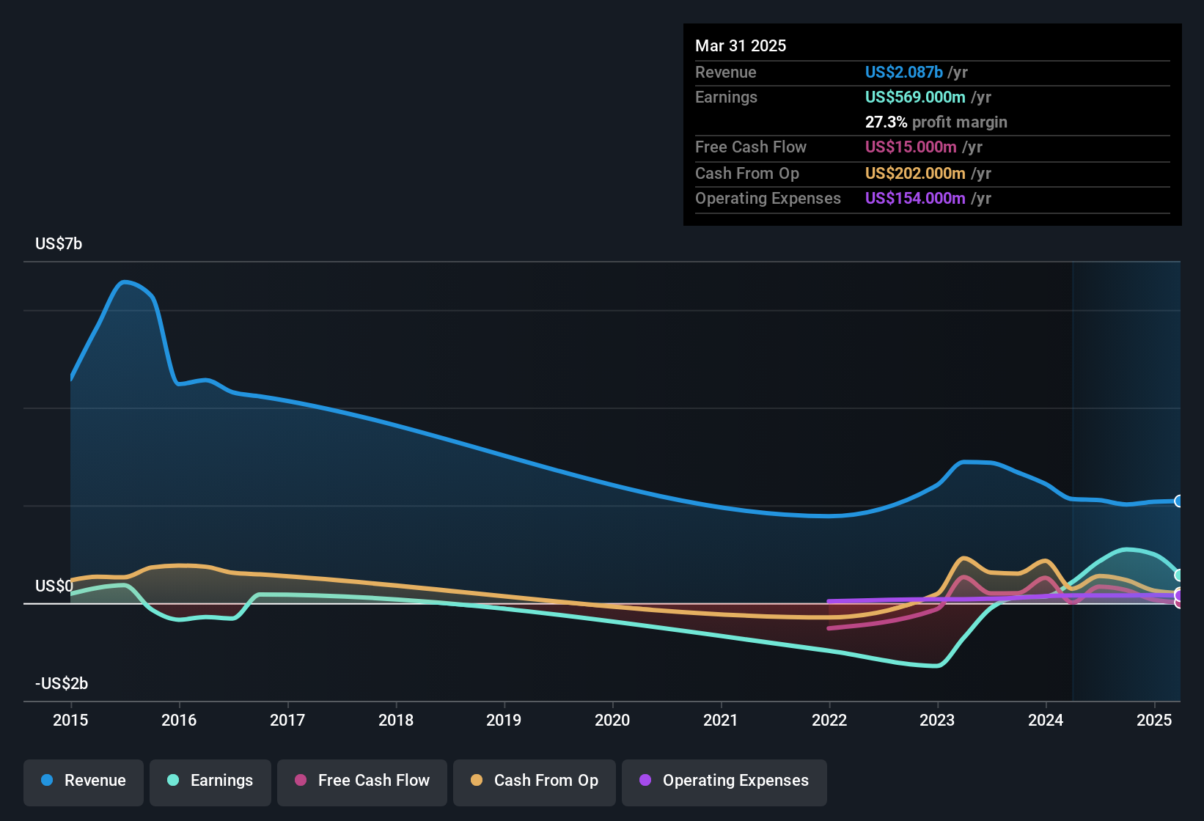Click the 27.3% profit margin text
The width and height of the screenshot is (1204, 821).
pos(936,122)
